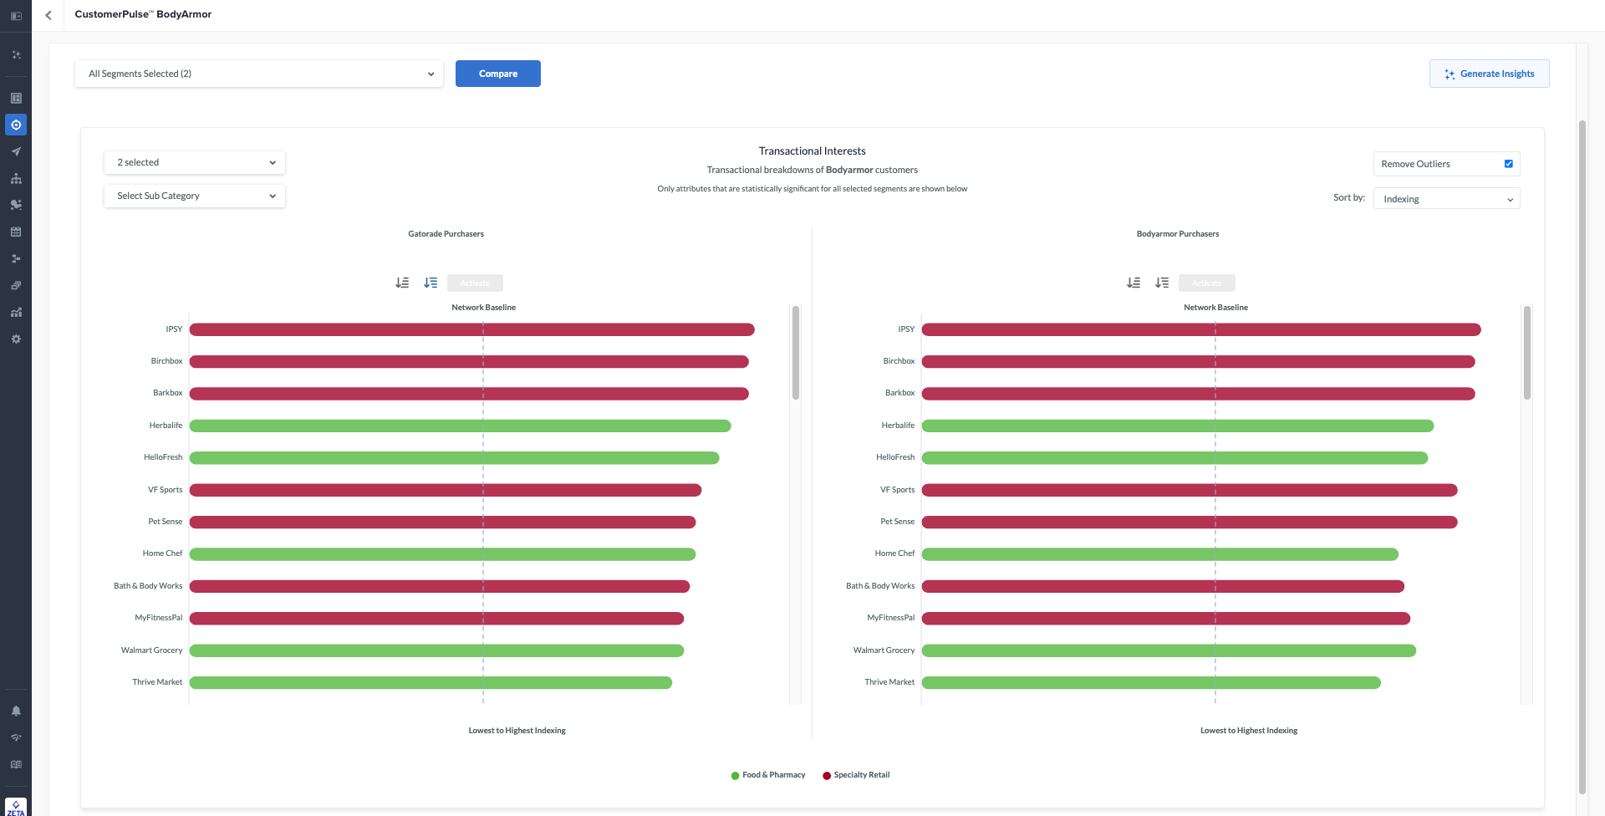Click Bodyarmor chart vertical scrollbar
The image size is (1605, 816).
pos(1527,352)
